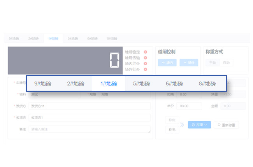Open the 打印 dropdown button
This screenshot has width=253, height=167.
[199, 125]
